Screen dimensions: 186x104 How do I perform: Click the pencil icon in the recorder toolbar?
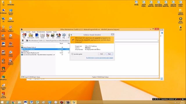[x=176, y=99]
